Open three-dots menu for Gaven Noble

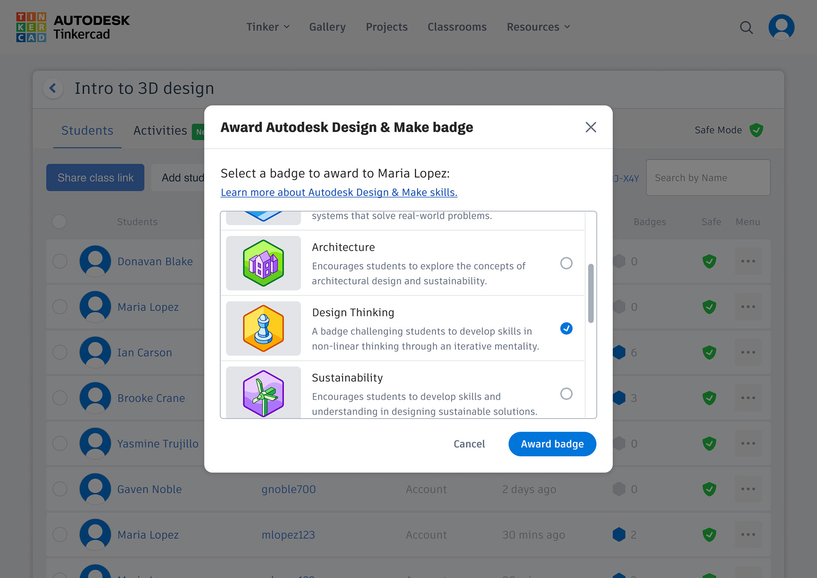tap(748, 489)
